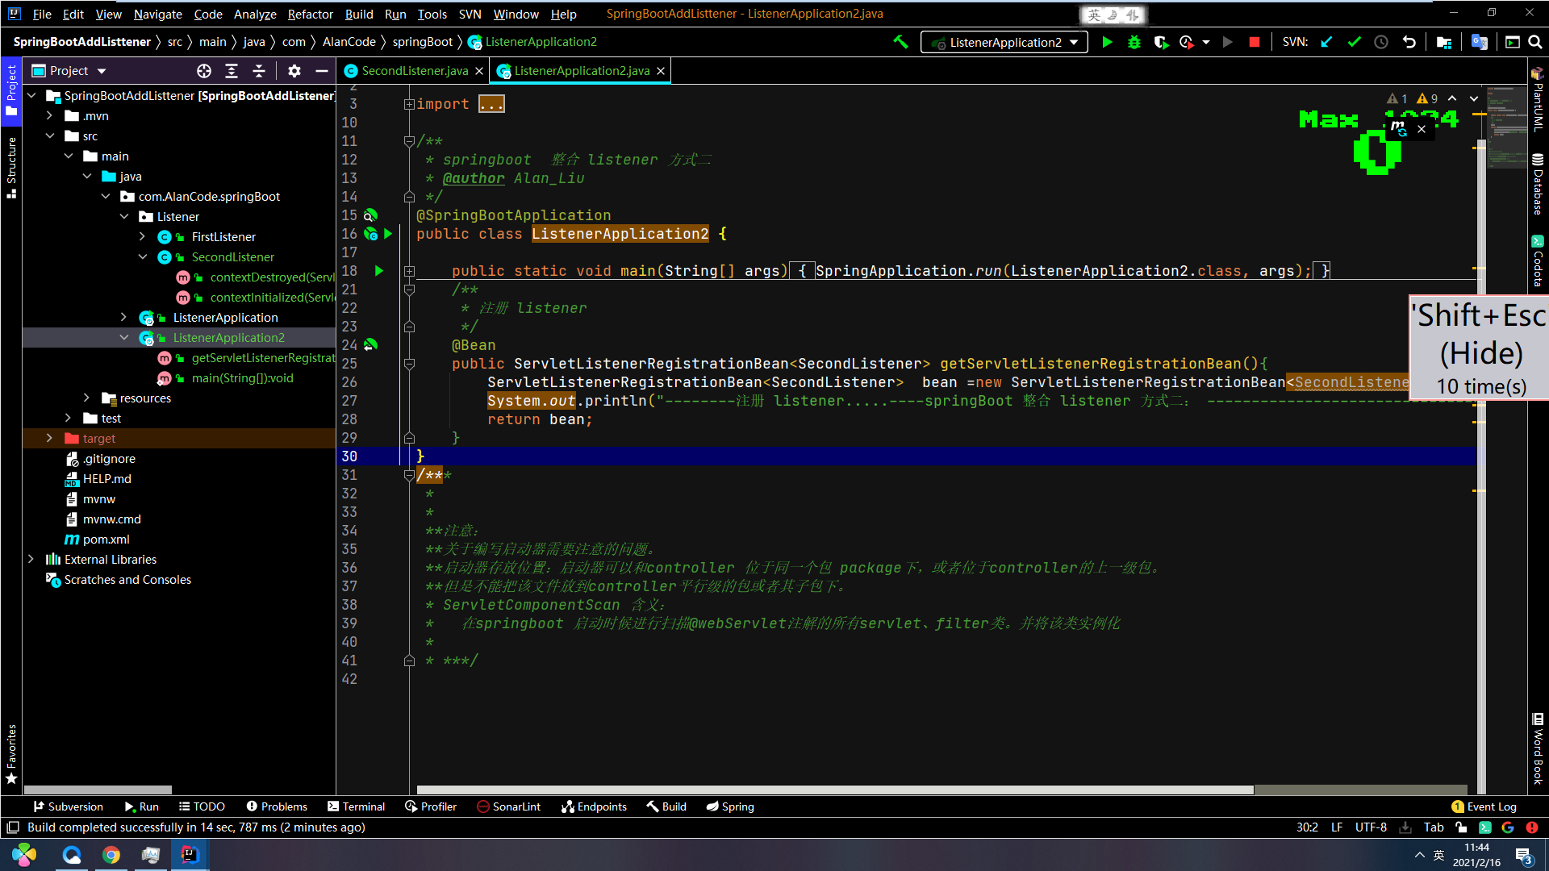Image resolution: width=1549 pixels, height=871 pixels.
Task: Toggle fold of Javadoc at line 11
Action: point(409,141)
